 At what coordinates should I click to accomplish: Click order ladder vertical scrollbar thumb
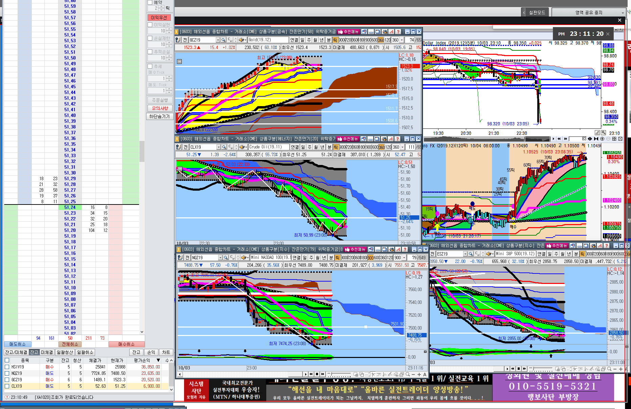coord(142,151)
